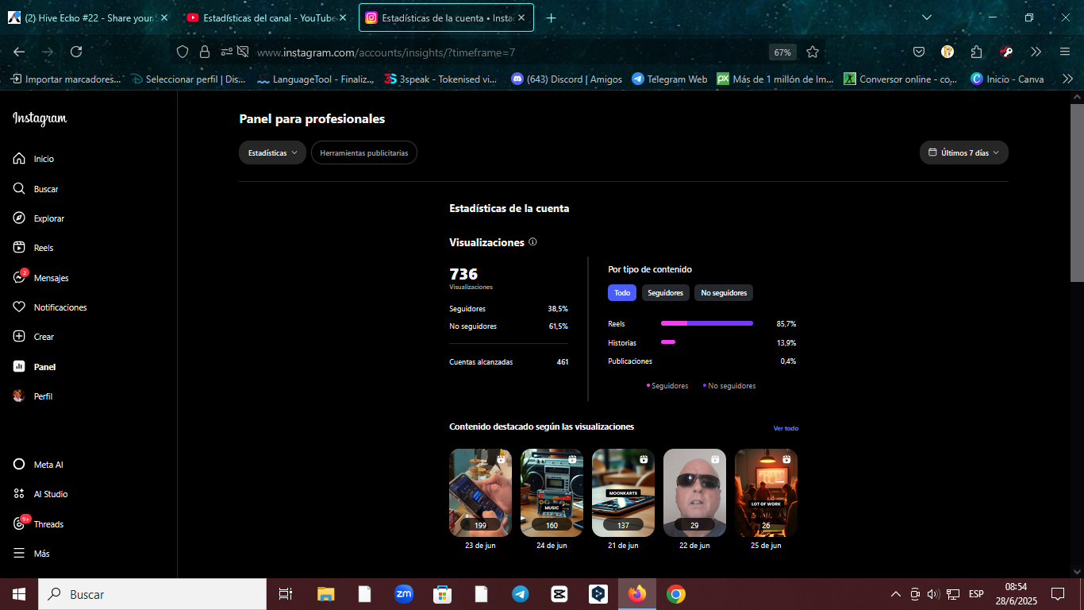Show more bookmarks chevron on bookmarks bar

(x=1067, y=79)
